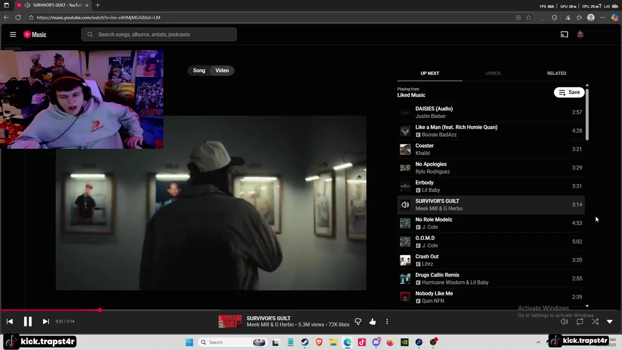
Task: Open the Copilot sidebar icon
Action: 615,17
